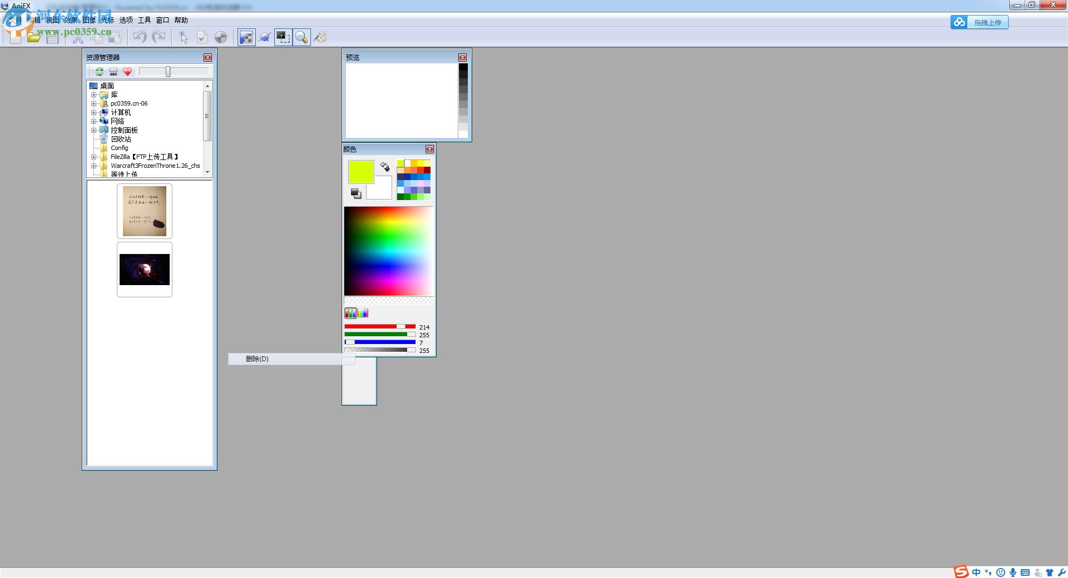Image resolution: width=1068 pixels, height=578 pixels.
Task: Toggle the blue checkered transparency grid toolbar button
Action: 246,37
